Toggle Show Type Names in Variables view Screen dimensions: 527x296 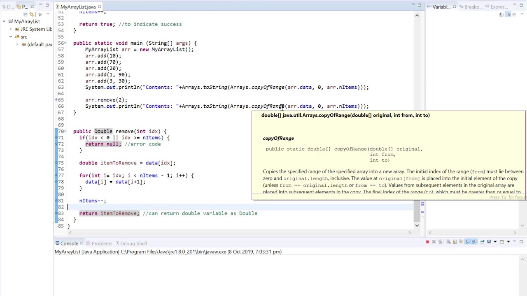click(x=501, y=14)
